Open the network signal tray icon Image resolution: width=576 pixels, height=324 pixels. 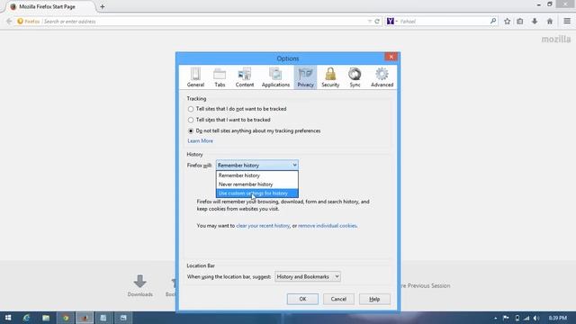click(x=526, y=318)
